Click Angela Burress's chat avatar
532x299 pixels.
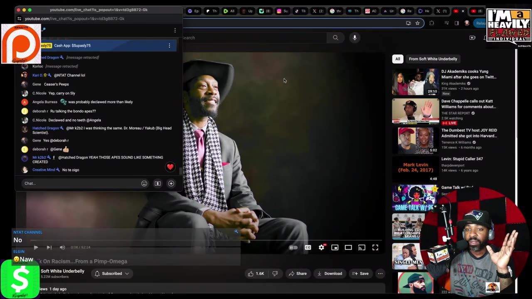25,102
